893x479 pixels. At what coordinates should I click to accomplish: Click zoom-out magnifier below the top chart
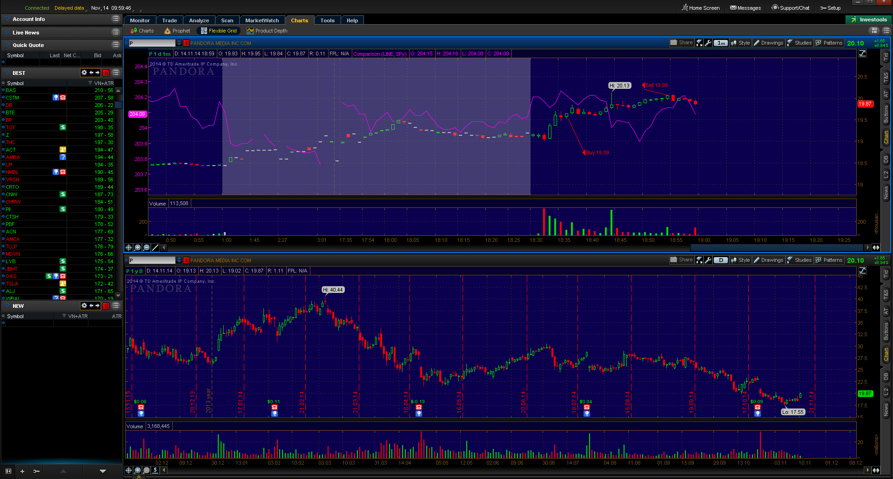pyautogui.click(x=147, y=247)
